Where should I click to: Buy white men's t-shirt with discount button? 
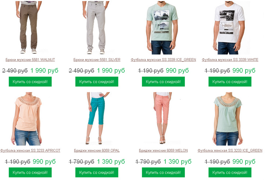(x=230, y=82)
